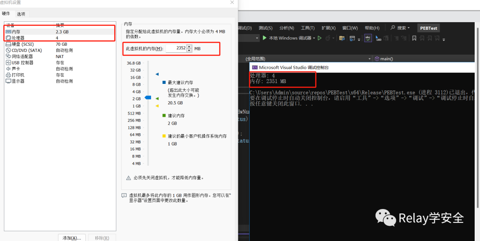The image size is (480, 241).
Task: Click the blue 最大建议内存 triangle marker on the memory scale
Action: point(157,74)
